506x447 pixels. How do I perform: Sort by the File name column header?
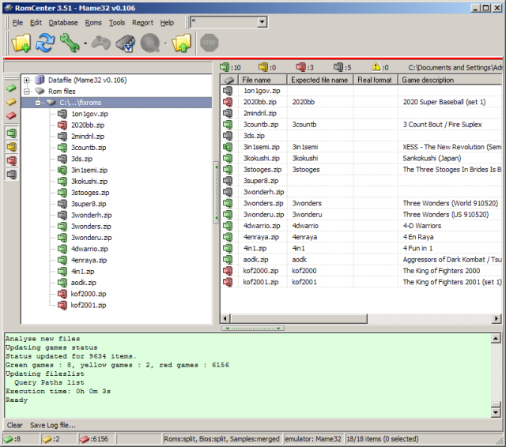pos(262,80)
